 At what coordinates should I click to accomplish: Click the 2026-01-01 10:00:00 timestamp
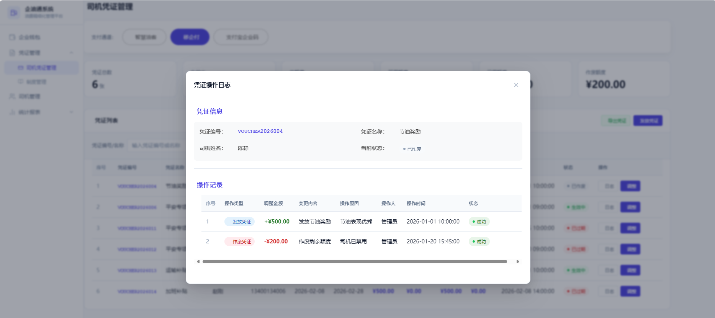[x=433, y=222]
